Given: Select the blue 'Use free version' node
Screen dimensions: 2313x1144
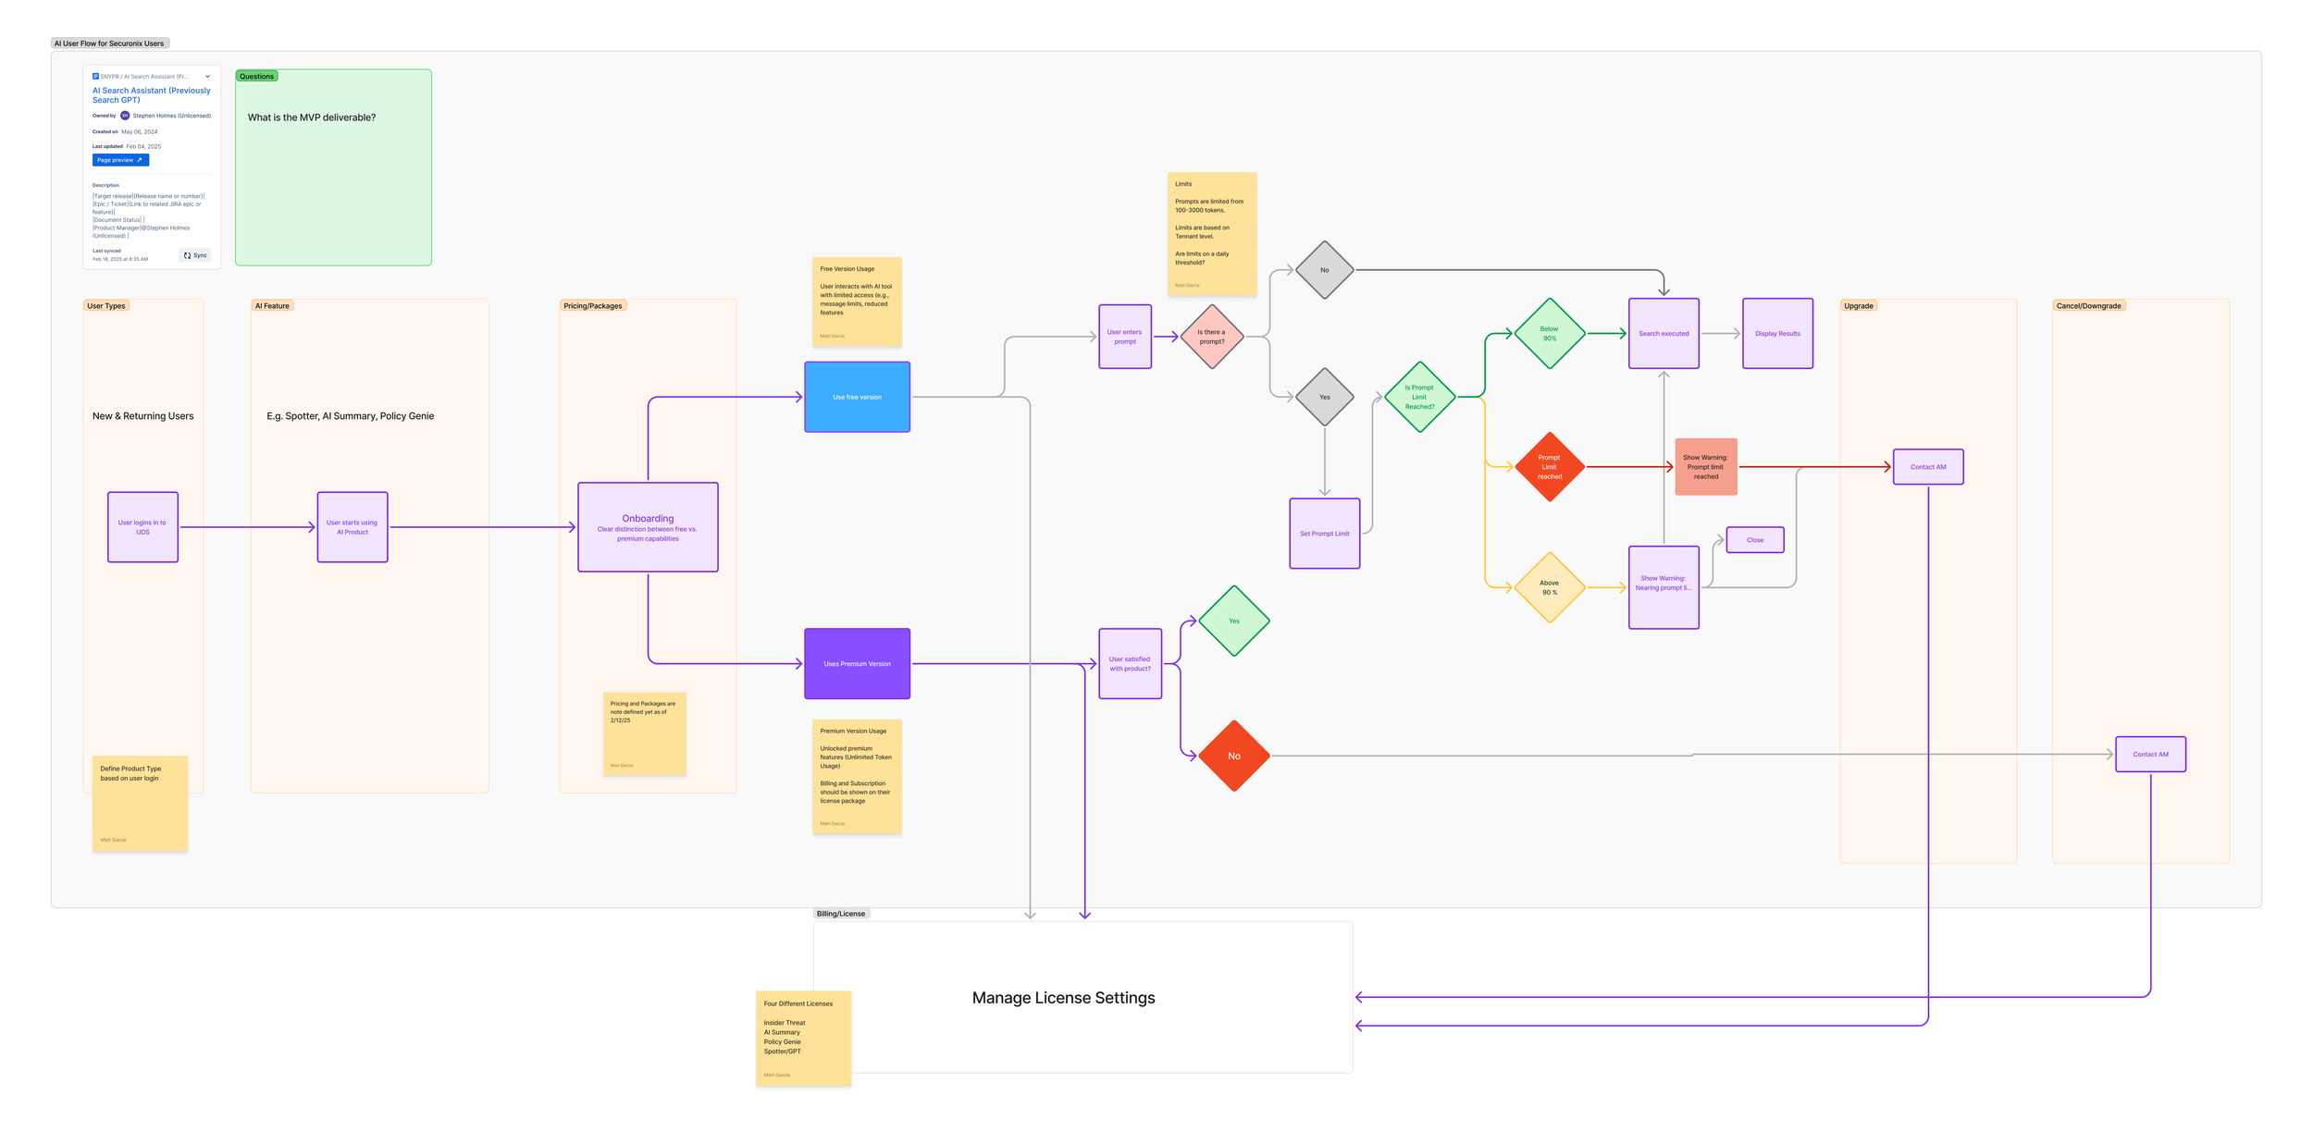Looking at the screenshot, I should tap(857, 397).
